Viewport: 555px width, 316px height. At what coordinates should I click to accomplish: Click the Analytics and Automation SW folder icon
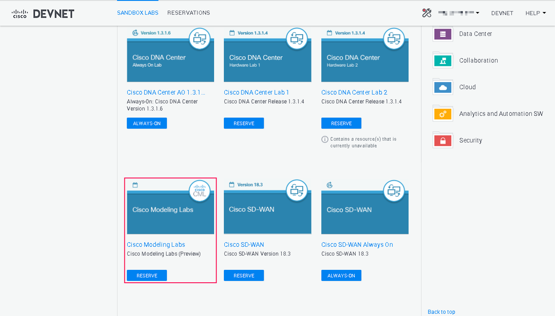tap(443, 113)
